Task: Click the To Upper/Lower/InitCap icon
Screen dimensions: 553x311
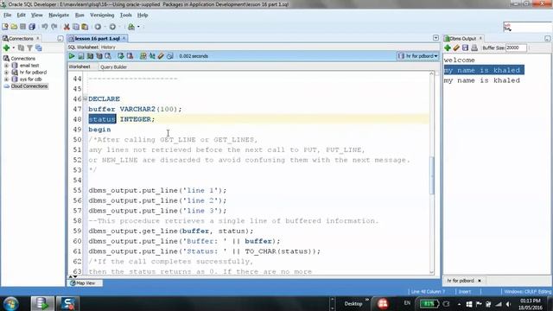Action: coord(152,56)
